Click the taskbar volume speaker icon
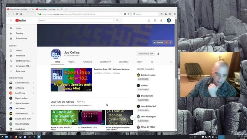 point(213,137)
